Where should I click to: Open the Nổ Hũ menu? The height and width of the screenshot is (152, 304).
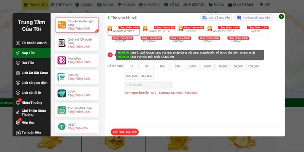(105, 5)
